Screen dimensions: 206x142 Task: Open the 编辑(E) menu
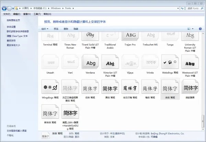[17, 14]
